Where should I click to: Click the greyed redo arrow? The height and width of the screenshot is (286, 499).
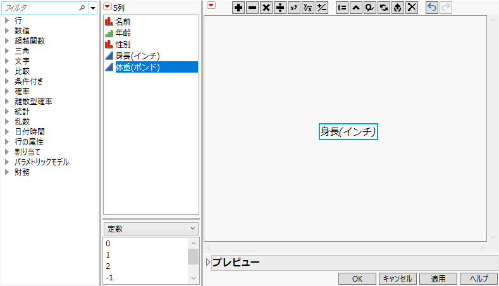click(x=446, y=8)
